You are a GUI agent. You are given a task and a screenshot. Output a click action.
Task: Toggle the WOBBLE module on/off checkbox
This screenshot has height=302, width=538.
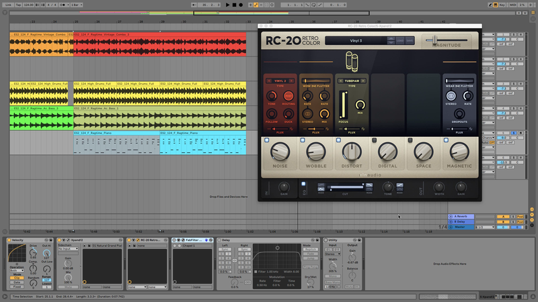303,140
